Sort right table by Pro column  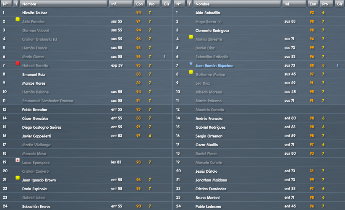(x=327, y=4)
